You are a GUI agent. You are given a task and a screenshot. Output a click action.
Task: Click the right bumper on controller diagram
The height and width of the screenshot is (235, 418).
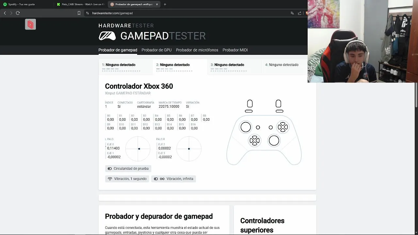pos(280,111)
